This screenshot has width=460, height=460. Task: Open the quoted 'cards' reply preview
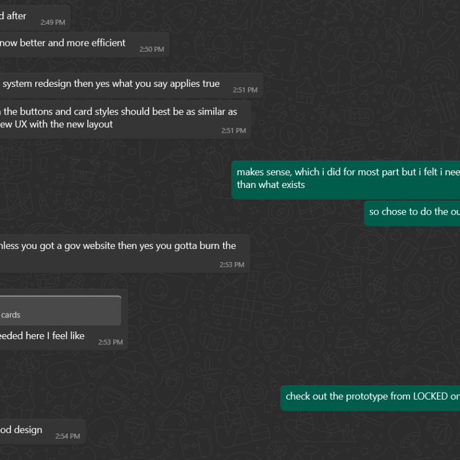(60, 310)
